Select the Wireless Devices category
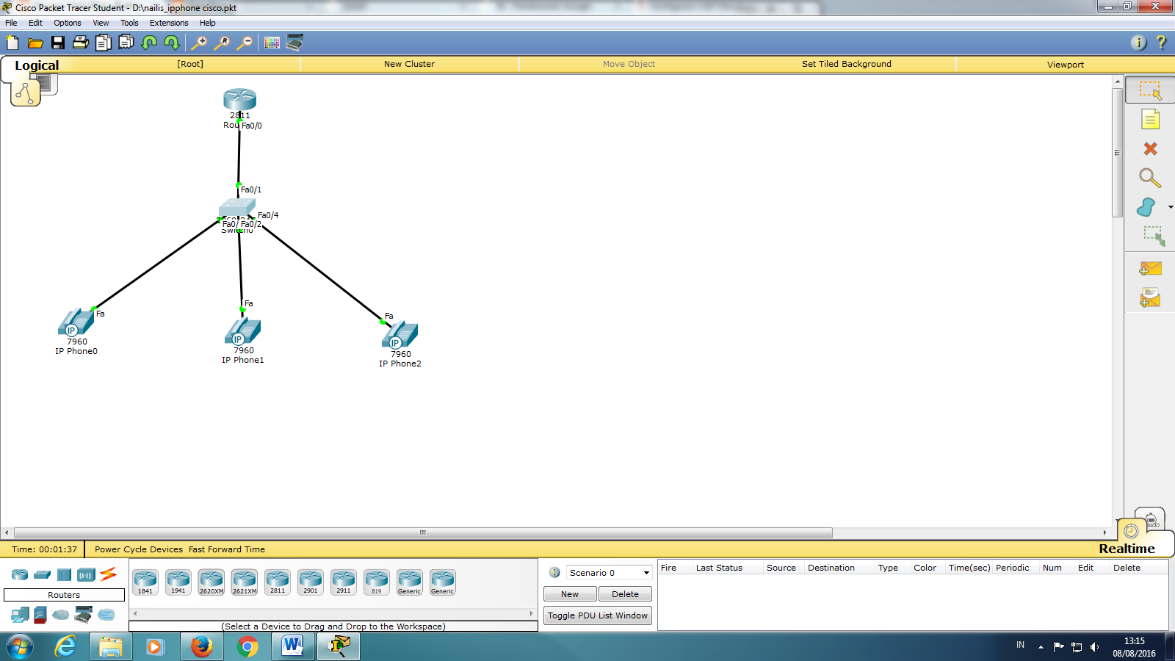 coord(85,574)
